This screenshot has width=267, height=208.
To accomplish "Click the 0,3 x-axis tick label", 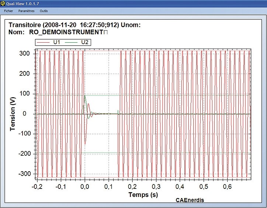I will pos(156,187).
